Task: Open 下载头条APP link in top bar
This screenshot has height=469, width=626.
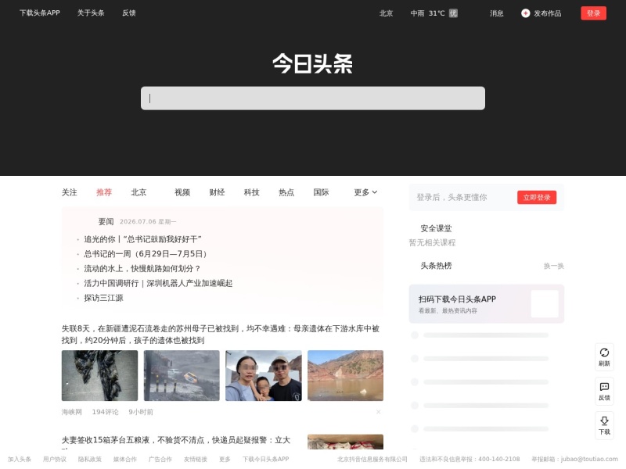Action: click(x=40, y=13)
